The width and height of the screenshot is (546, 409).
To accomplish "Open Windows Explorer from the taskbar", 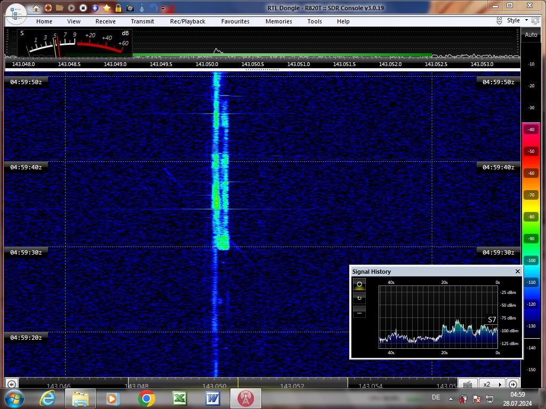I will 81,398.
